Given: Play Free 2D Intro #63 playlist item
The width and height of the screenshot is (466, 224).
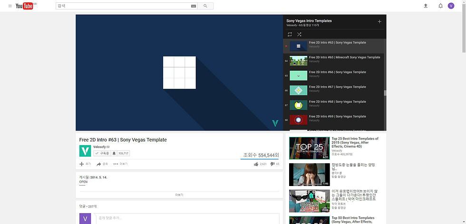Looking at the screenshot, I should pos(333,46).
